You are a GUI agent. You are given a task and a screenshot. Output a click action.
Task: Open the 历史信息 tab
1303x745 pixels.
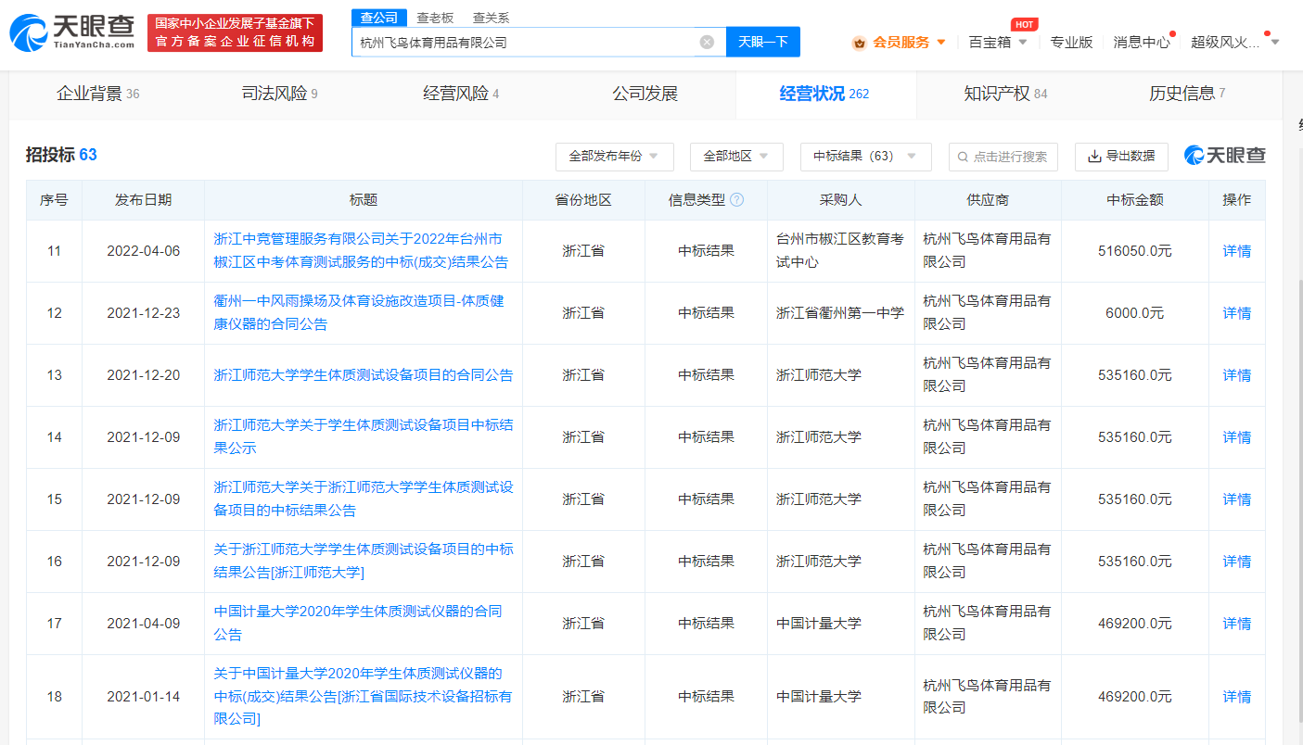click(x=1187, y=94)
